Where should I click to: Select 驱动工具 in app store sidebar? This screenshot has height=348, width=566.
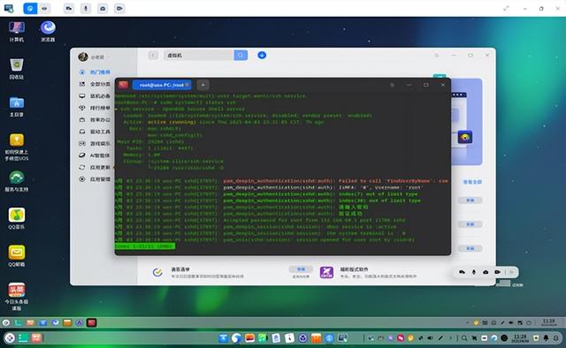(x=96, y=132)
